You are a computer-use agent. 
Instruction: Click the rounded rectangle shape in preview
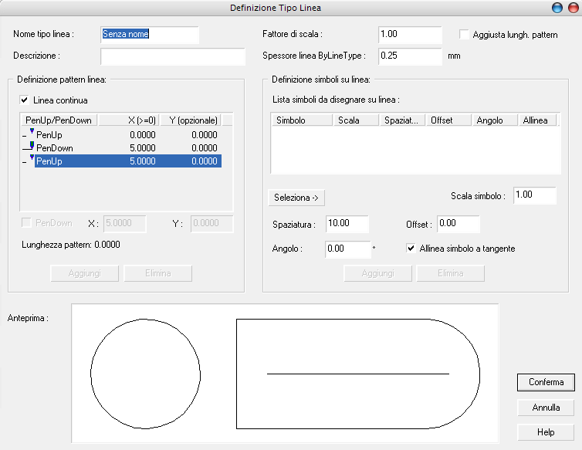[x=358, y=374]
